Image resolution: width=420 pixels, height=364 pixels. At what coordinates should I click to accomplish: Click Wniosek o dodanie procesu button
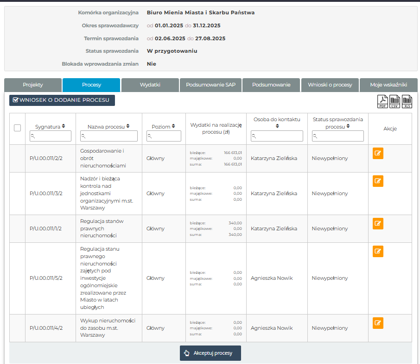tap(62, 100)
